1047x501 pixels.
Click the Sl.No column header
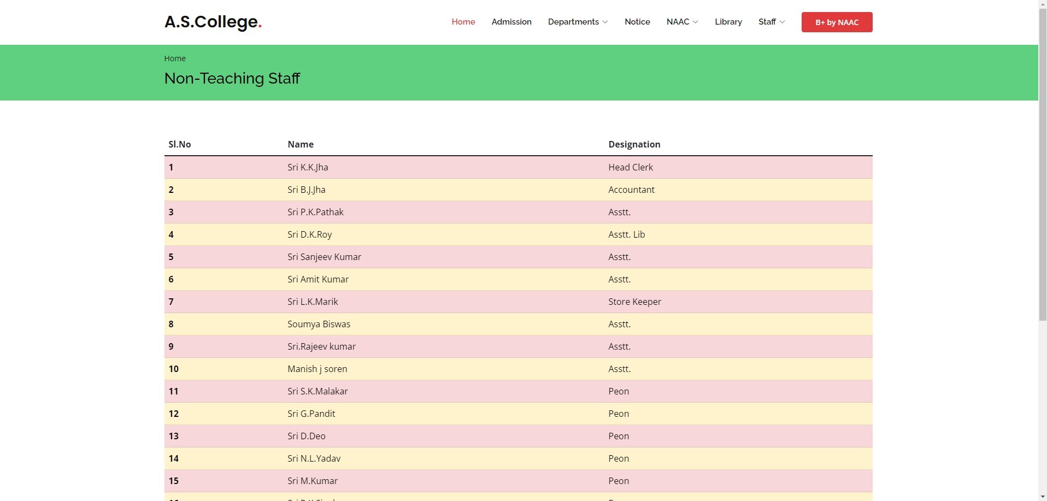pos(180,144)
